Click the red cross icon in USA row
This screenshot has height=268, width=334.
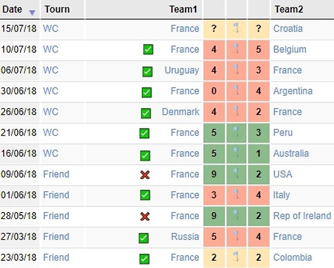coord(145,175)
